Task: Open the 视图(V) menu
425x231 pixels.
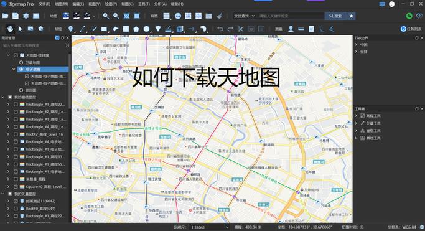Action: coord(95,4)
